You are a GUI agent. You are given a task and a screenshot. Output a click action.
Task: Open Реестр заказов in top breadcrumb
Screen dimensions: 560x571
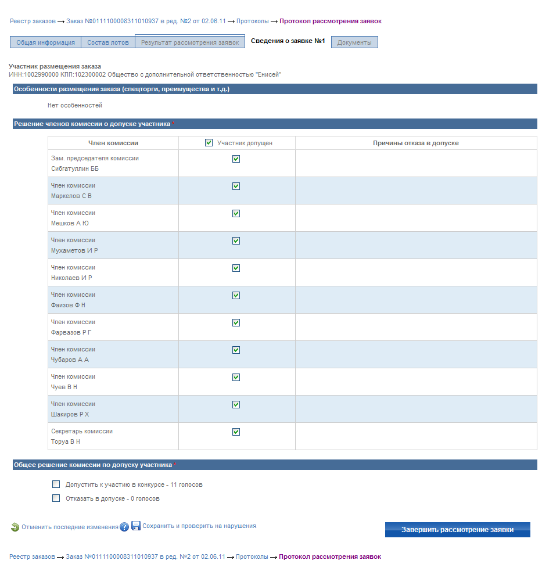coord(33,21)
